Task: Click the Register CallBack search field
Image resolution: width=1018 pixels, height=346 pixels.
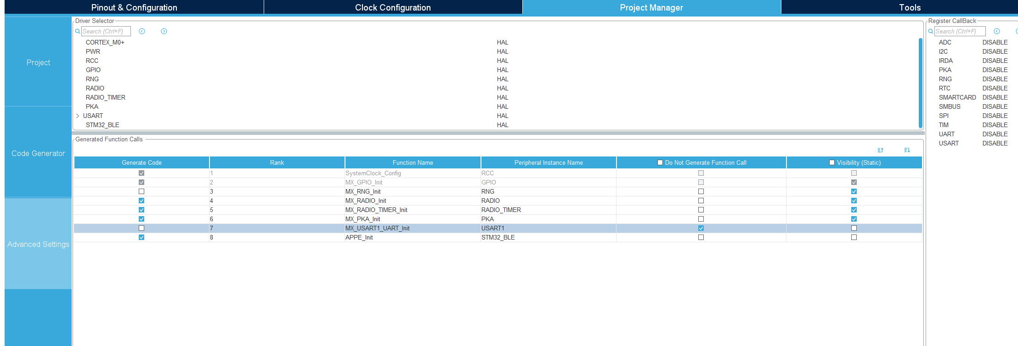Action: click(x=960, y=31)
